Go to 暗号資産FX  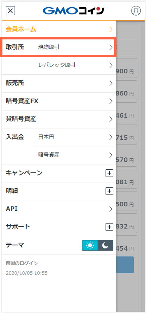pos(59,101)
